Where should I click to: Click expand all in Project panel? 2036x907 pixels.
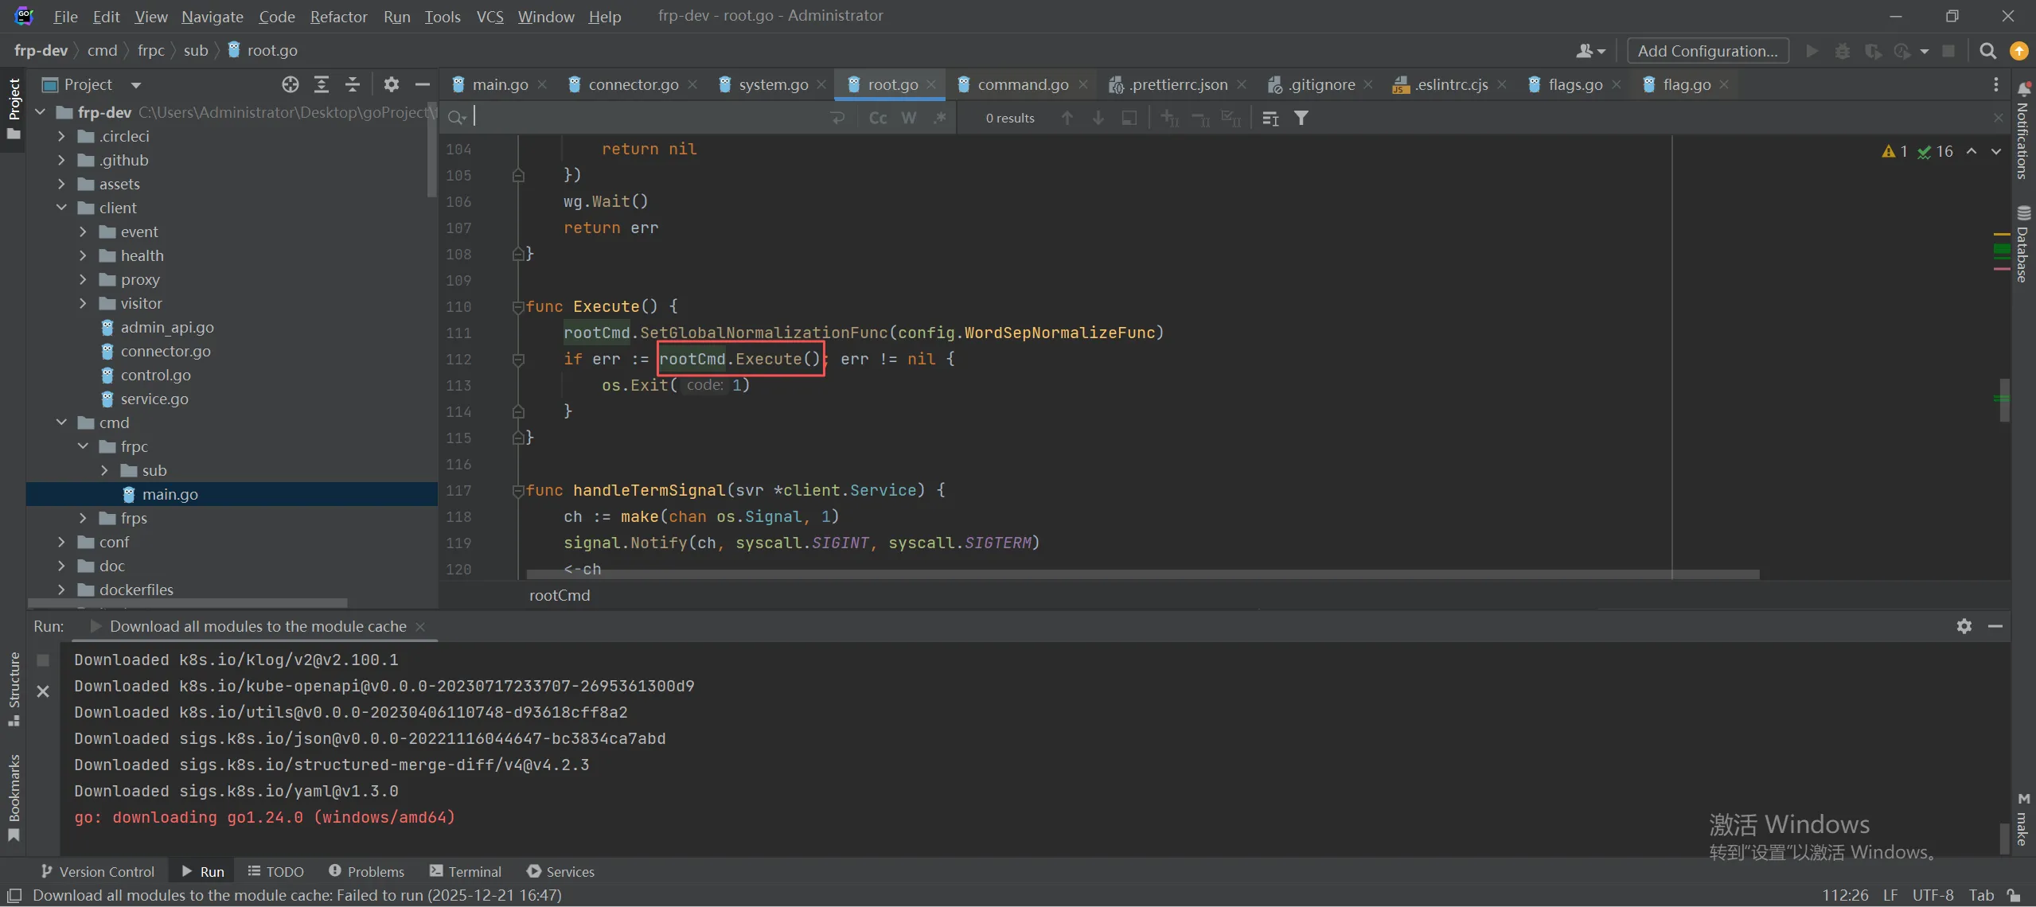[x=322, y=84]
